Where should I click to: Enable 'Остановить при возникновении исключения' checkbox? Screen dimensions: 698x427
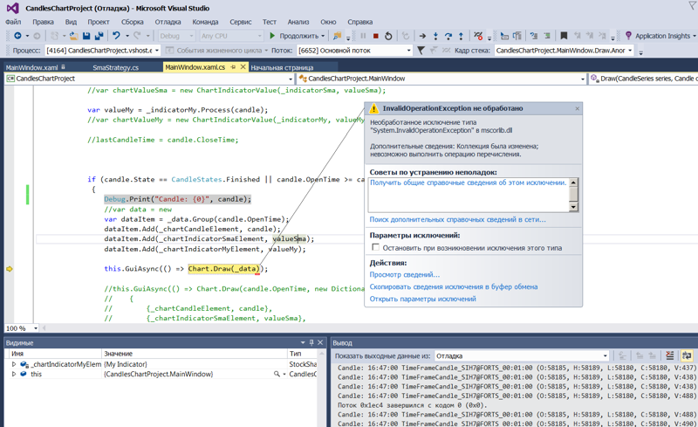click(376, 247)
